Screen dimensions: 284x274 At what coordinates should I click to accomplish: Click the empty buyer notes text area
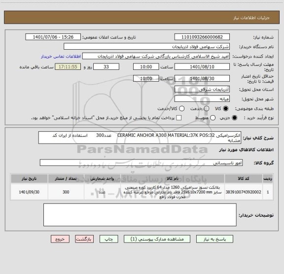[140, 214]
